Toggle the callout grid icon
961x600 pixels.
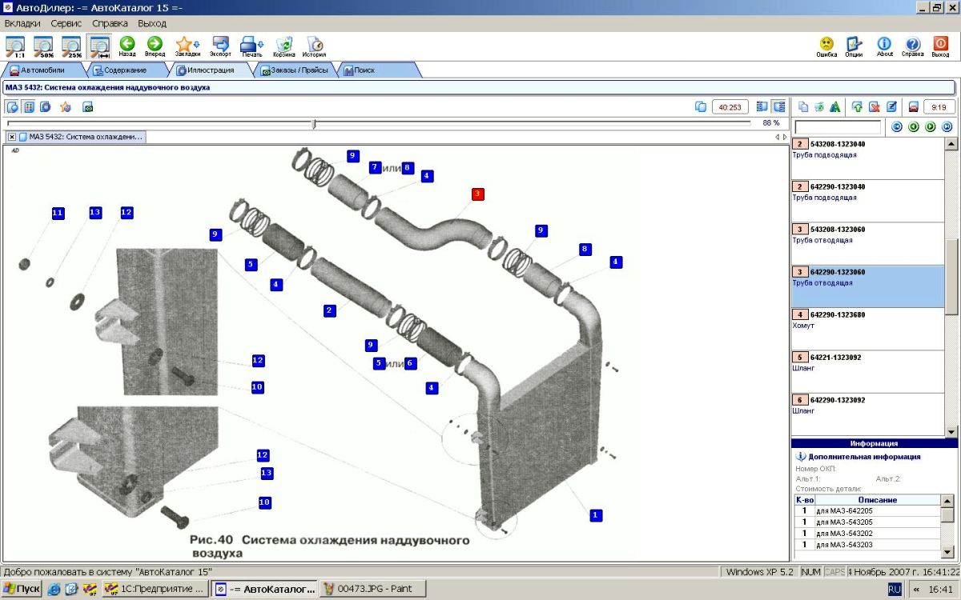(29, 106)
